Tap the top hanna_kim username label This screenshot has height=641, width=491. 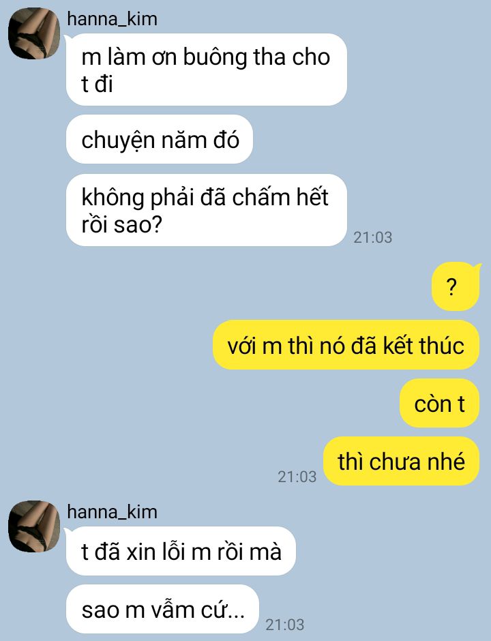(112, 19)
